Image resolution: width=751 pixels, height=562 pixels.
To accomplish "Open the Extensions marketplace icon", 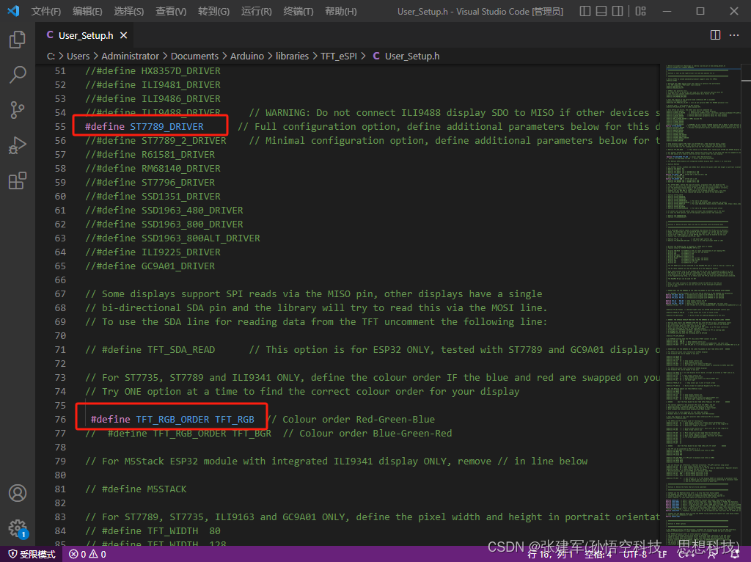I will (17, 180).
